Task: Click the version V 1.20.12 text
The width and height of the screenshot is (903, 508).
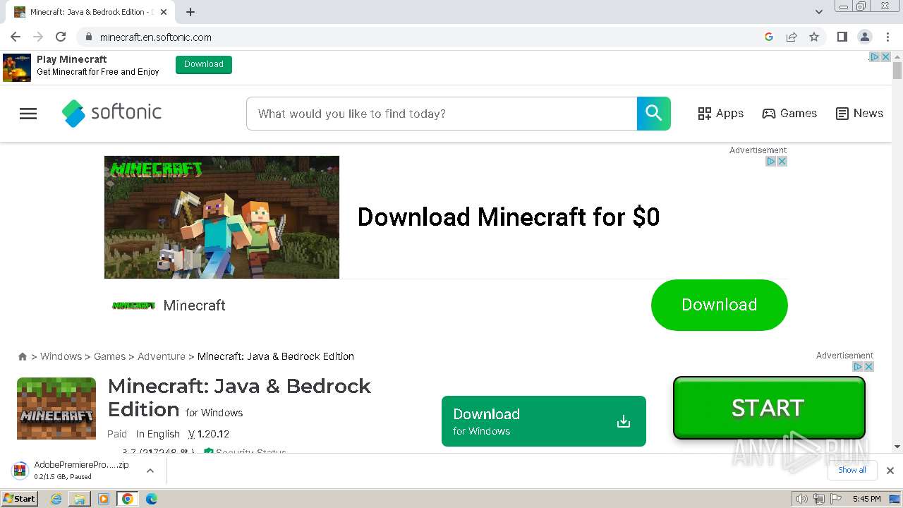Action: coord(208,434)
